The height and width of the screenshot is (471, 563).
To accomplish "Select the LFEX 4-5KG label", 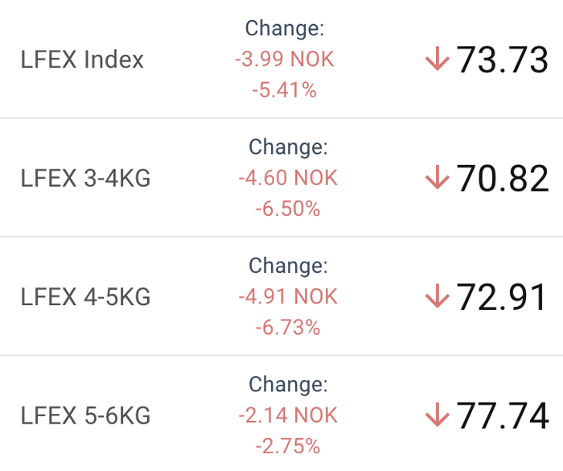I will [x=85, y=296].
